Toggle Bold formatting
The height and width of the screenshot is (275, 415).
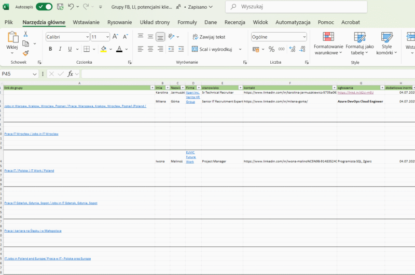[50, 49]
